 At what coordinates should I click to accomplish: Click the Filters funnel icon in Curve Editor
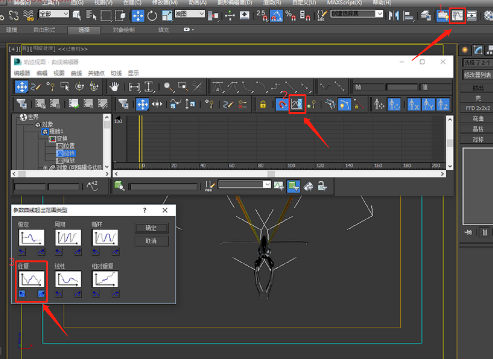click(21, 105)
